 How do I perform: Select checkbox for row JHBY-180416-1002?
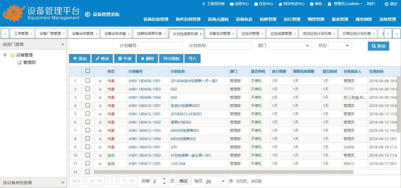pyautogui.click(x=88, y=155)
